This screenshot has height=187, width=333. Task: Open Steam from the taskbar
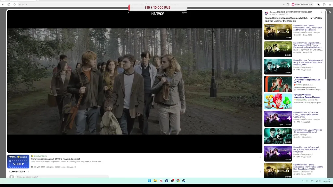click(184, 181)
